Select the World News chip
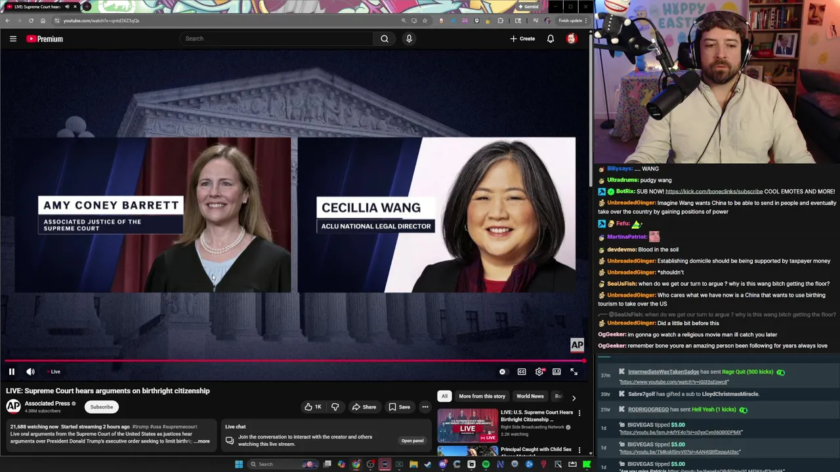 pos(530,396)
